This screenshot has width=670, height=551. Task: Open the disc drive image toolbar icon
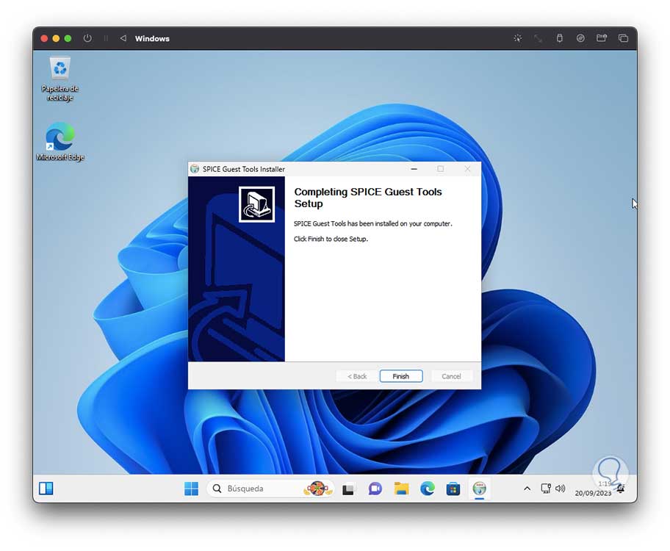pyautogui.click(x=580, y=38)
